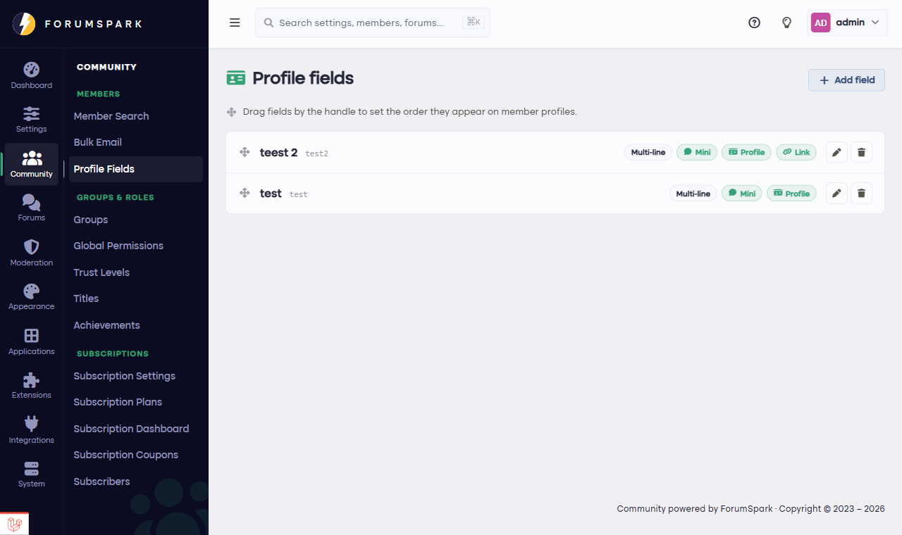This screenshot has width=902, height=535.
Task: Open the Dashboard section
Action: point(31,76)
